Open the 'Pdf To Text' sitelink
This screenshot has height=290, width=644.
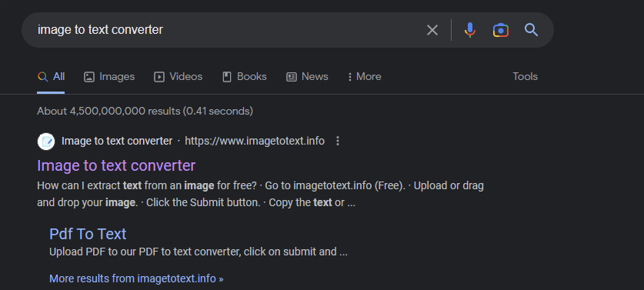[88, 234]
